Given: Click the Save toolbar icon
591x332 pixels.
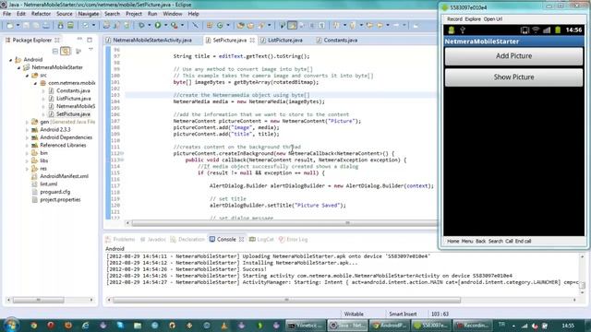Looking at the screenshot, I should click(x=26, y=25).
